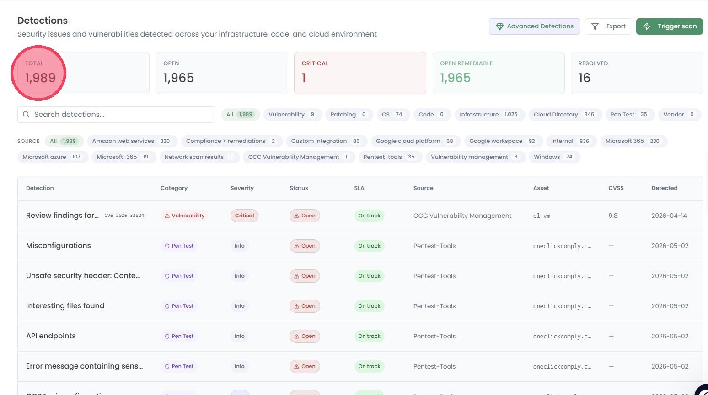Select the Cloud Directory filter chip

[564, 115]
